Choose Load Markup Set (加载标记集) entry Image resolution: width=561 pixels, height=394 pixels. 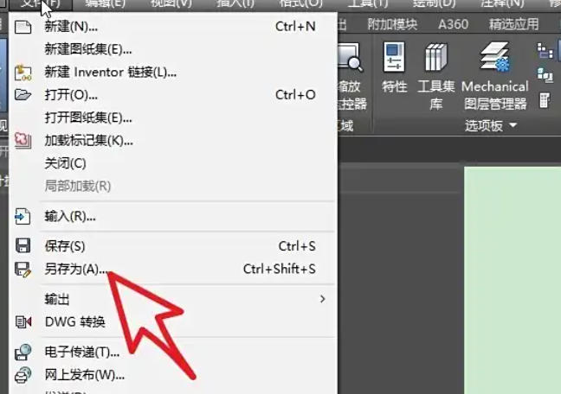[172, 141]
